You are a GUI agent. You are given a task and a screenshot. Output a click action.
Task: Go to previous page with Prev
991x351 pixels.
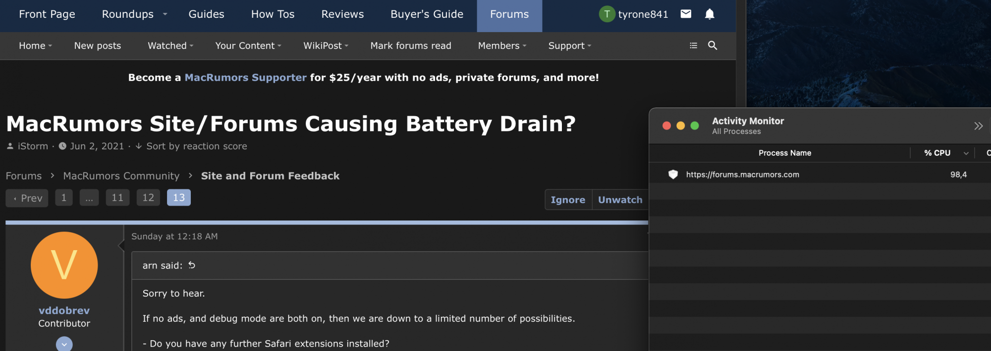(x=27, y=198)
